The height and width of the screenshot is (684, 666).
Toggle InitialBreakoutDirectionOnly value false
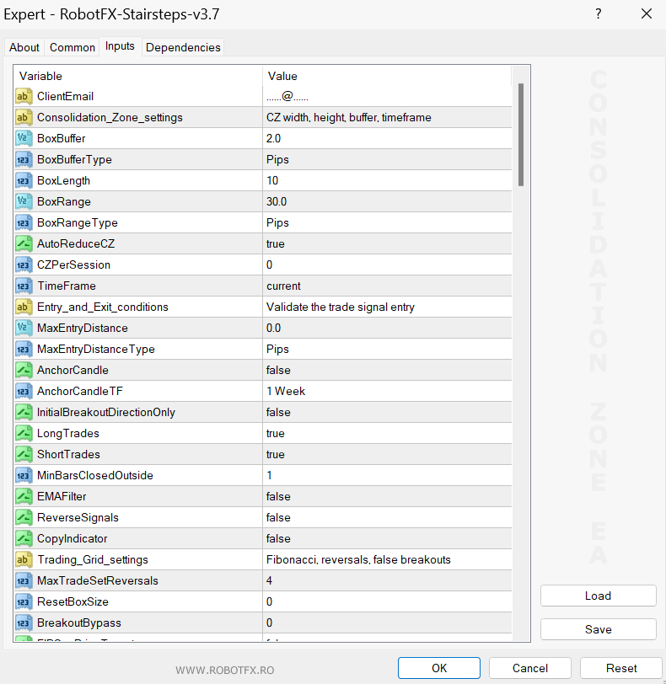(387, 412)
